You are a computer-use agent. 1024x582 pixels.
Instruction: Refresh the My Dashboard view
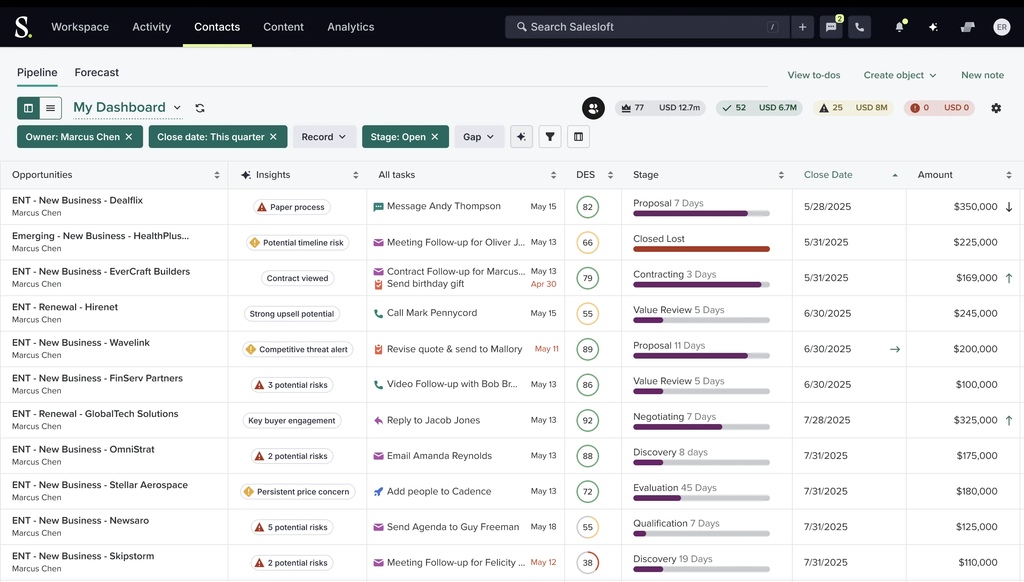coord(200,108)
